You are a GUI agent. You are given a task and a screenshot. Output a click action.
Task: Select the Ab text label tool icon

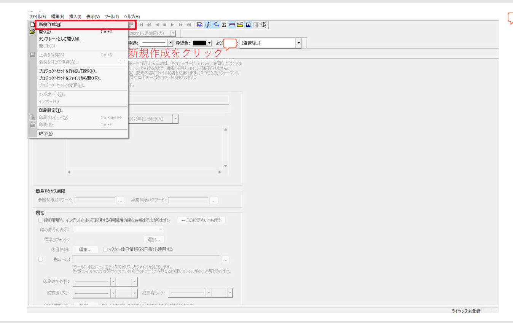[200, 25]
